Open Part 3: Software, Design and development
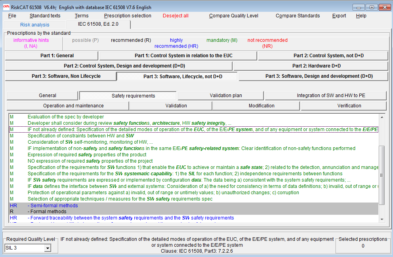This screenshot has height=257, width=393. coord(313,76)
